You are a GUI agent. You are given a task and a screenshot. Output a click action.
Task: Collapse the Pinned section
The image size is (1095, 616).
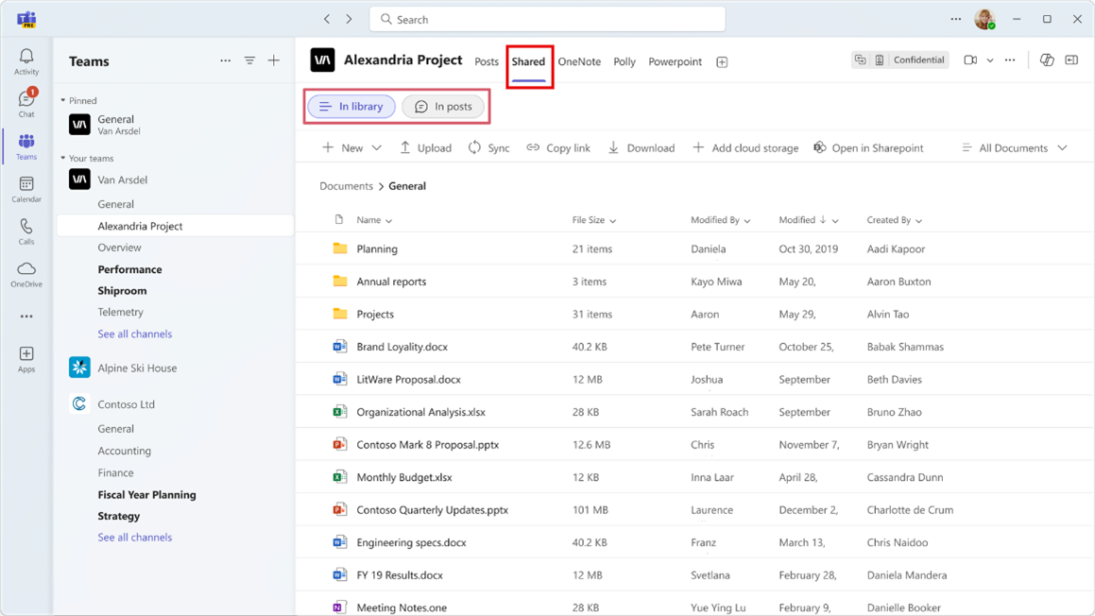63,100
